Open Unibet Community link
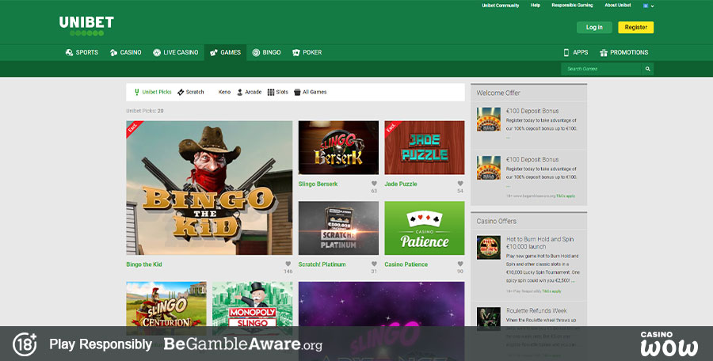 point(500,6)
